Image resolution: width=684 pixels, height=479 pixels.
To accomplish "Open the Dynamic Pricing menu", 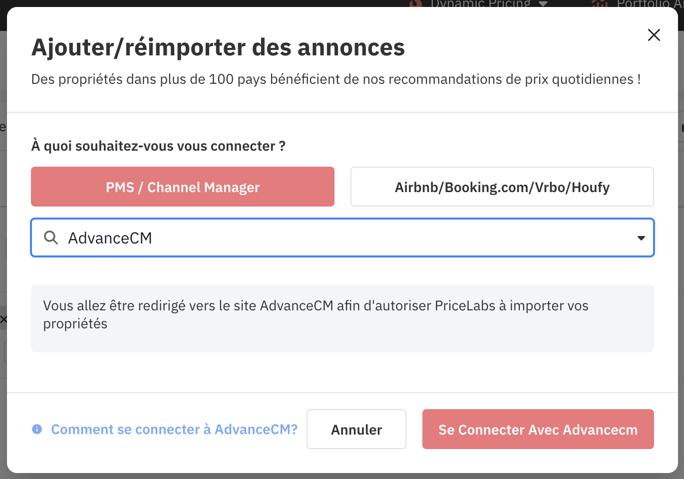I will point(480,3).
